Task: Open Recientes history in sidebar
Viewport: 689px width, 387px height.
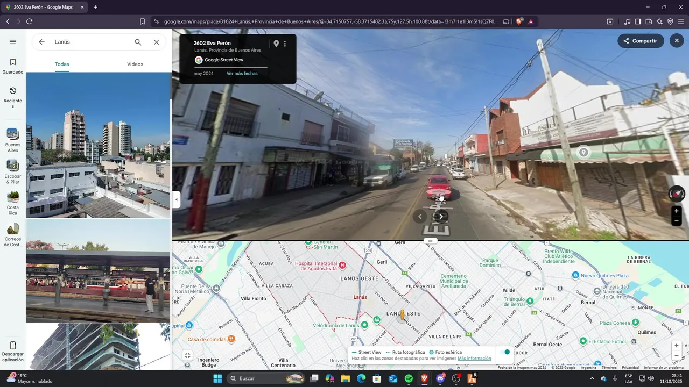Action: 13,97
